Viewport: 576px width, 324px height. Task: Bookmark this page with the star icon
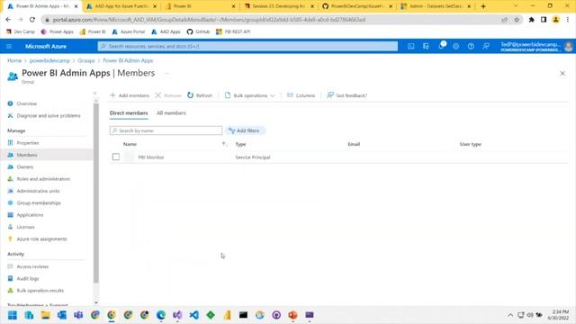pyautogui.click(x=517, y=20)
